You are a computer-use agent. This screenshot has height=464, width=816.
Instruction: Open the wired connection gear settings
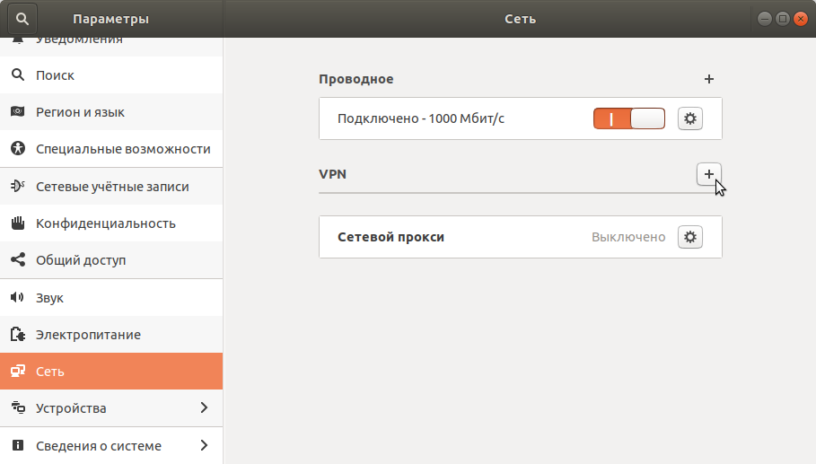tap(689, 118)
